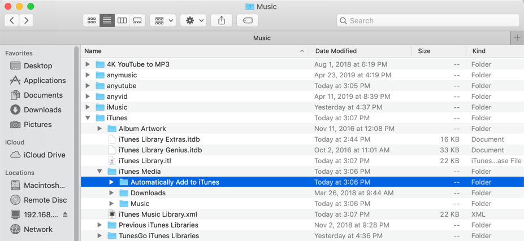Open Pictures in the sidebar

(x=31, y=125)
